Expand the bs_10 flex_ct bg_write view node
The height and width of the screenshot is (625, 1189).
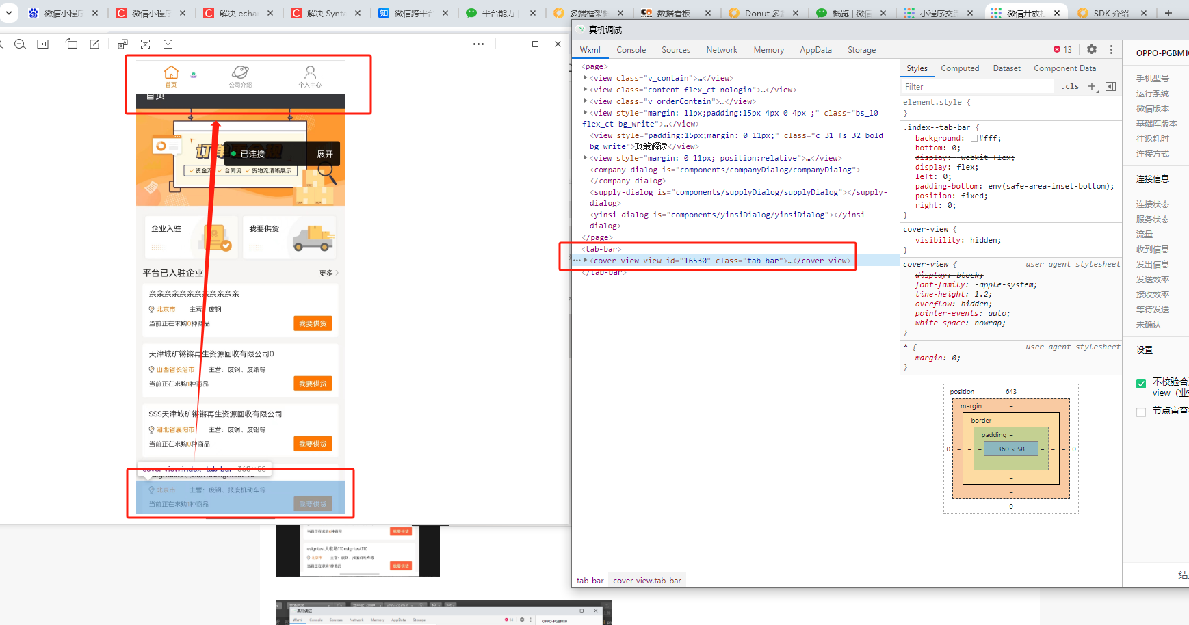tap(585, 113)
